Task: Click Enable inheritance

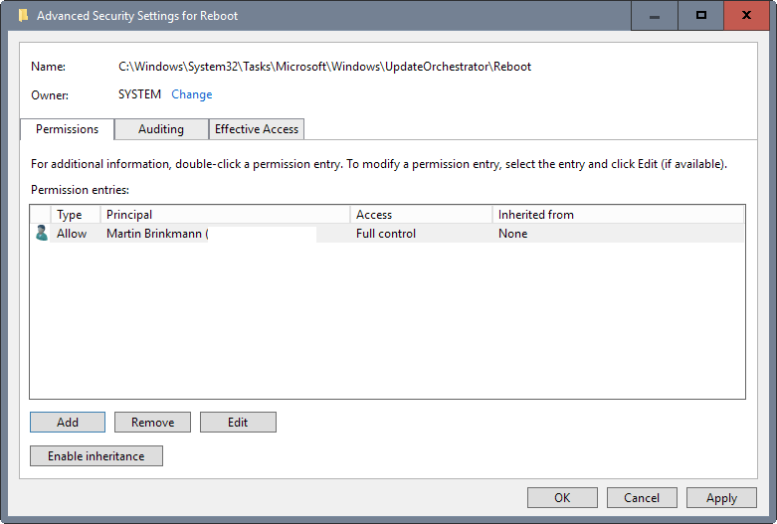Action: click(x=97, y=456)
